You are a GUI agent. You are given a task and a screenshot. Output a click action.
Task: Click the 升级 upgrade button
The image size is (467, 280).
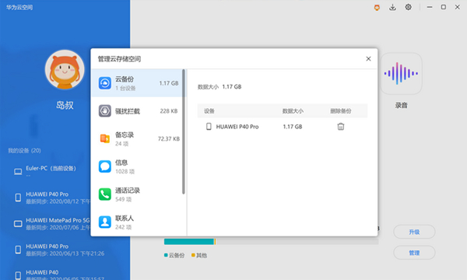(x=414, y=232)
